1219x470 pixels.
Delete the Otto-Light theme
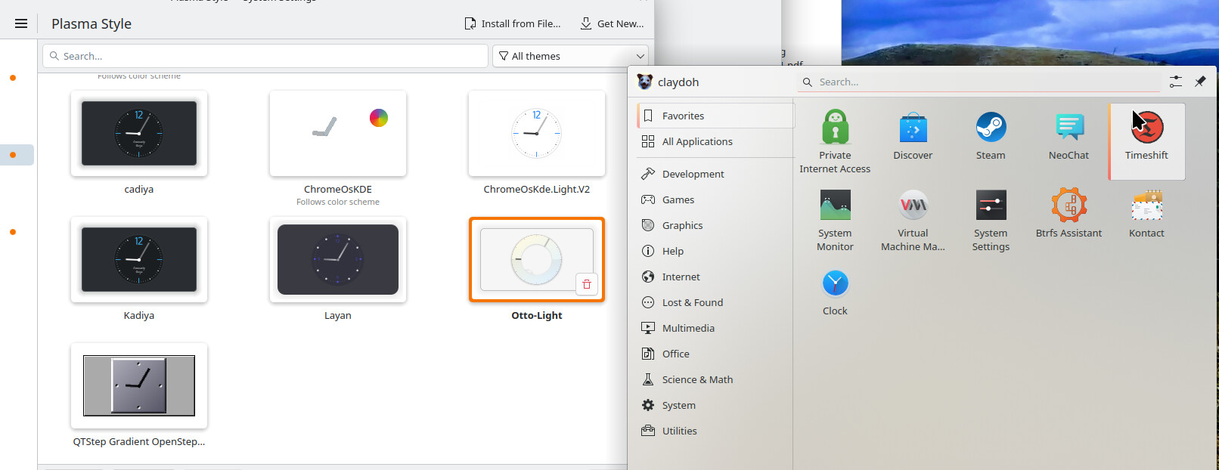(x=587, y=284)
